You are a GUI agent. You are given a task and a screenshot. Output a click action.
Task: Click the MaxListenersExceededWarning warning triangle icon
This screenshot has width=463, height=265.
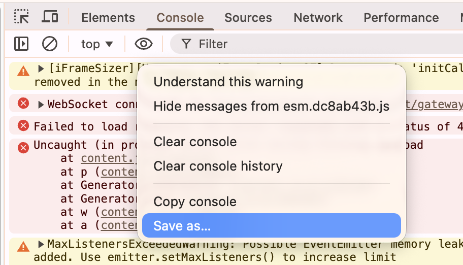(x=23, y=247)
